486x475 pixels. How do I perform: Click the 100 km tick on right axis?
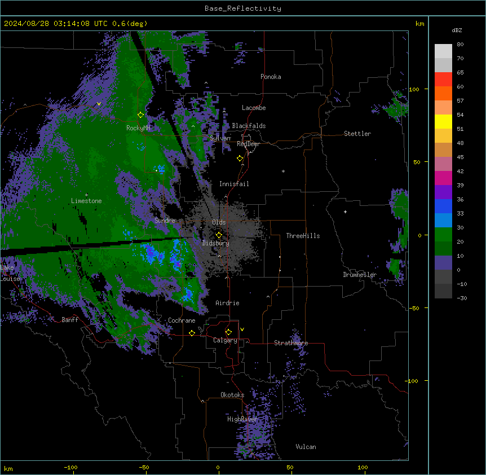pyautogui.click(x=414, y=89)
